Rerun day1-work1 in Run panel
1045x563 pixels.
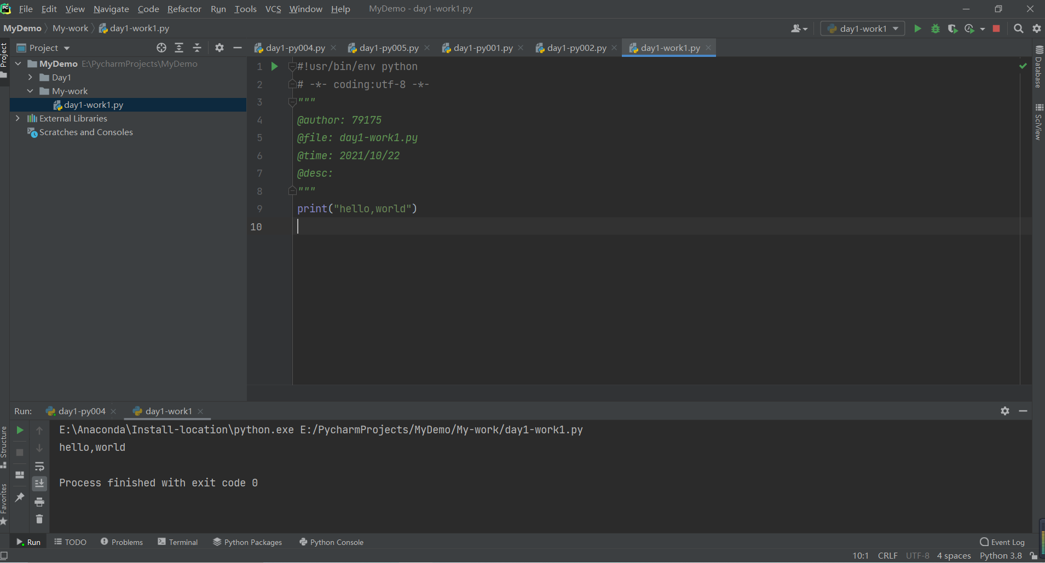click(20, 430)
